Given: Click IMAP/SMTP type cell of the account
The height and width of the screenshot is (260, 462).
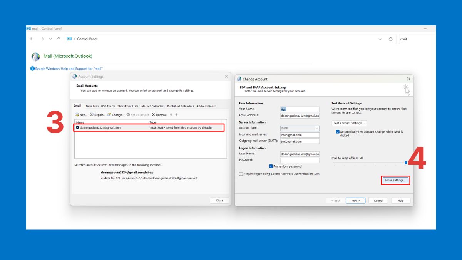Looking at the screenshot, I should click(x=181, y=127).
